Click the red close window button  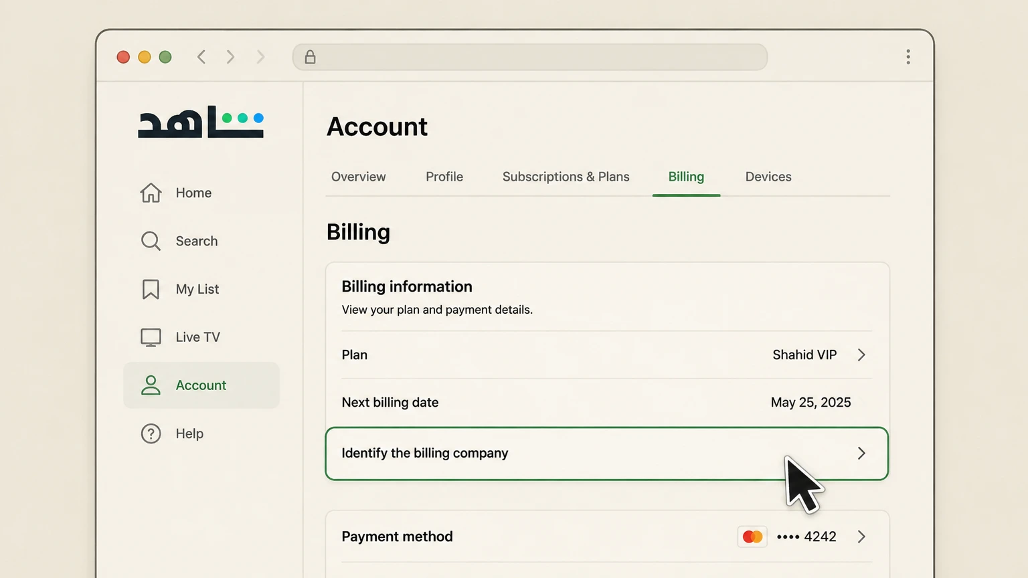[123, 57]
